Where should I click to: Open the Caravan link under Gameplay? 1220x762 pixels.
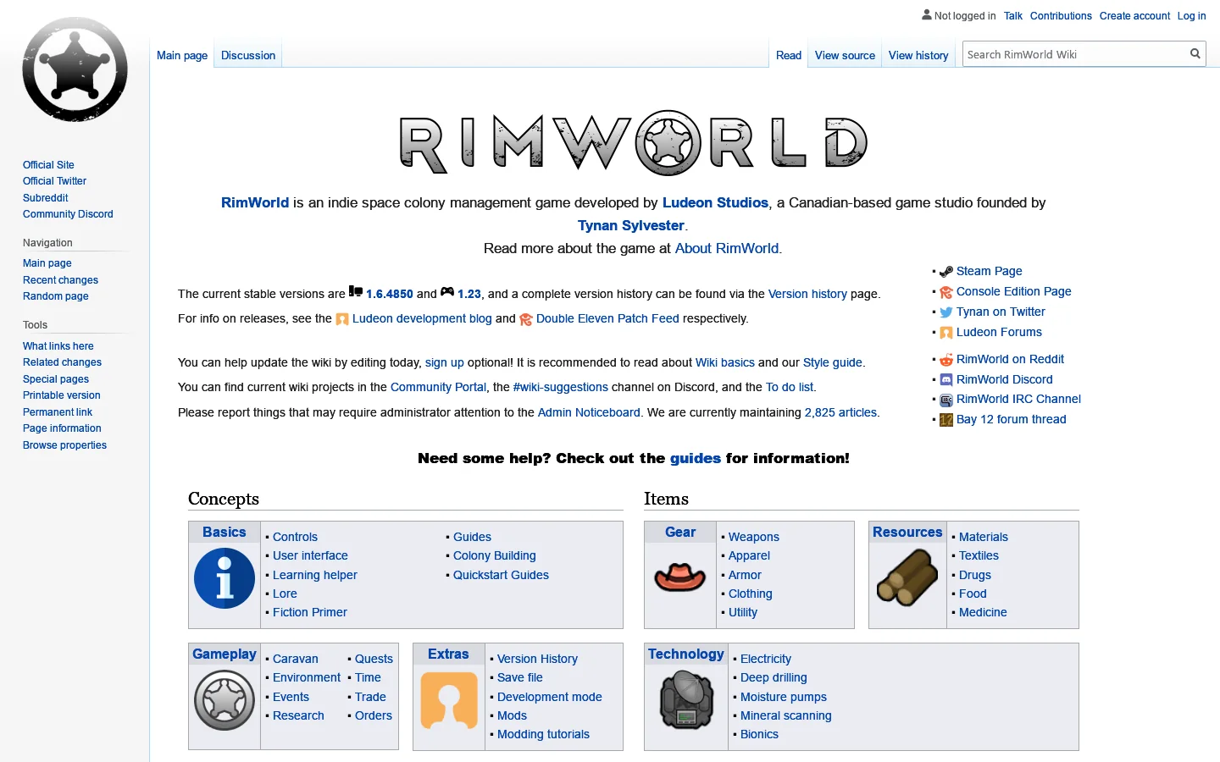coord(296,659)
